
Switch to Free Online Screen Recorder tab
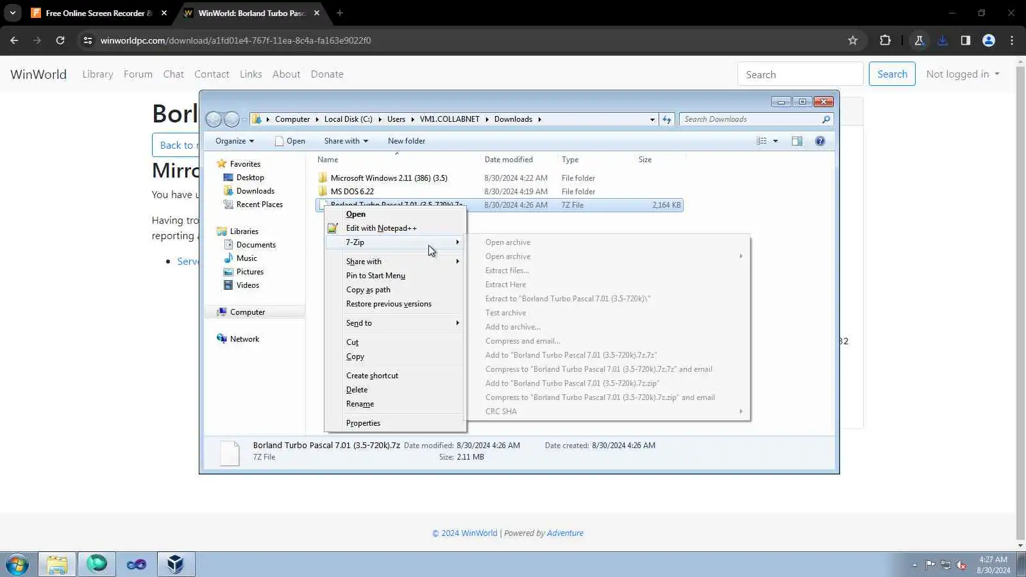click(98, 13)
